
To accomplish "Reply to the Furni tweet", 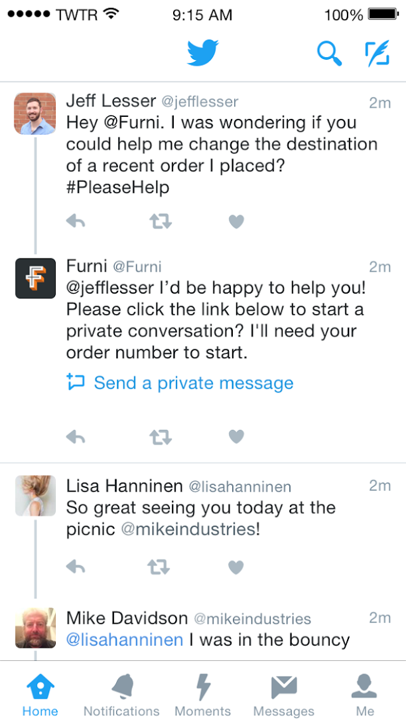I will pos(76,436).
